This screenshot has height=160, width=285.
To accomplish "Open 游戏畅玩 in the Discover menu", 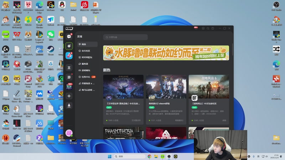I will point(87,70).
